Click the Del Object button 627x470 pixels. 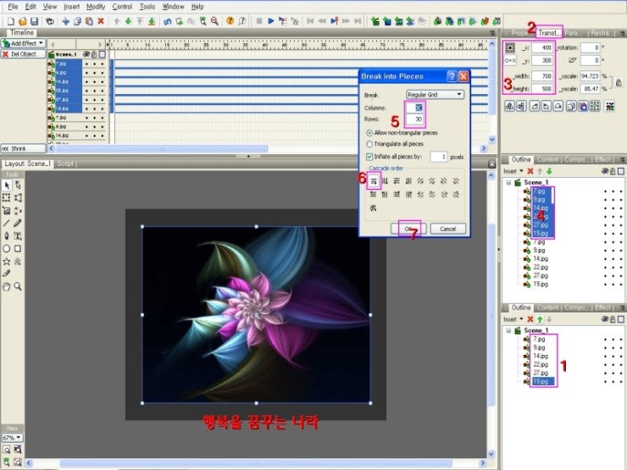23,54
